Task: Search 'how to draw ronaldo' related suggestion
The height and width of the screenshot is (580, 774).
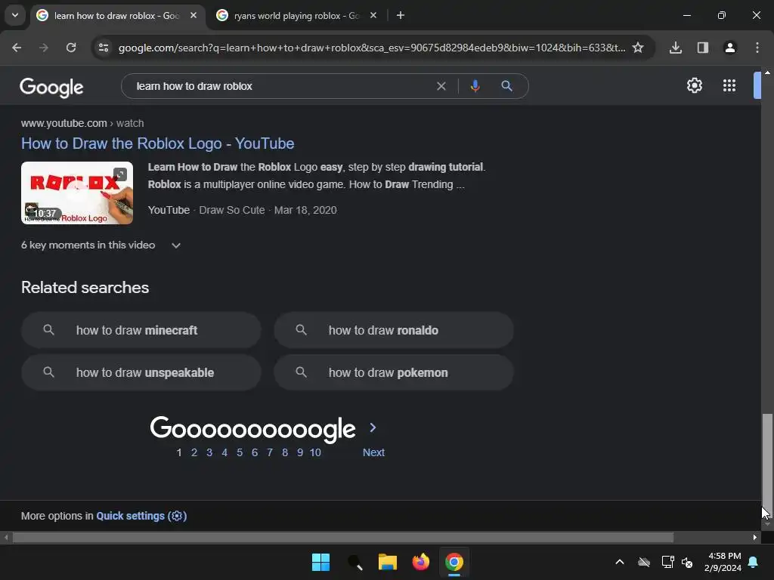Action: point(394,330)
